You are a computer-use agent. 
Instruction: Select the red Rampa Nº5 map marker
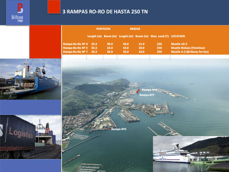pos(108,129)
